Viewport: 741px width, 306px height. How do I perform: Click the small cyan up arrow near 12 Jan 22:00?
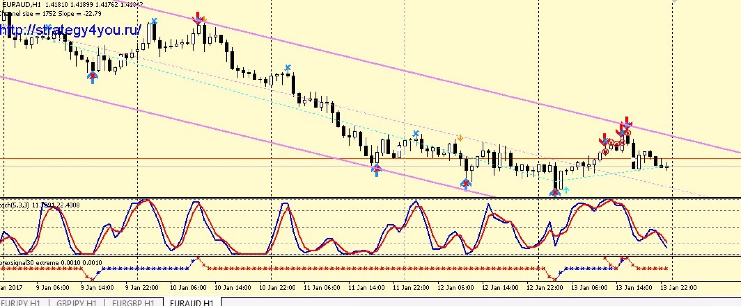(x=566, y=190)
